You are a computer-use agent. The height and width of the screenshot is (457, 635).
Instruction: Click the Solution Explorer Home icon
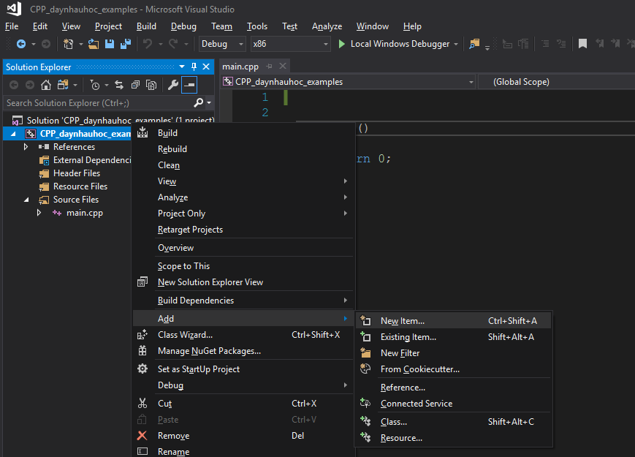coord(46,85)
